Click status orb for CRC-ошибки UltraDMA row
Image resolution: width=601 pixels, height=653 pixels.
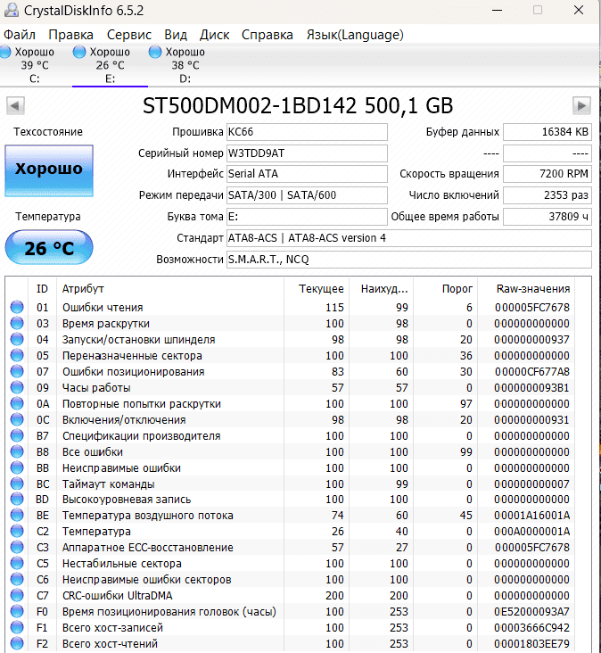pos(17,596)
